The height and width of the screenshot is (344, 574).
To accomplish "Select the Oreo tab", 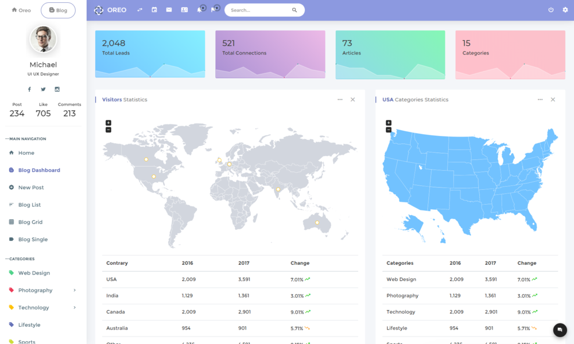I will [x=21, y=10].
